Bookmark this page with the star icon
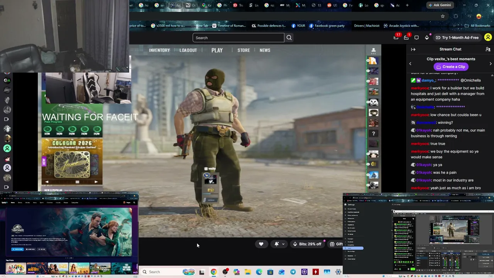The width and height of the screenshot is (494, 278). [x=443, y=16]
